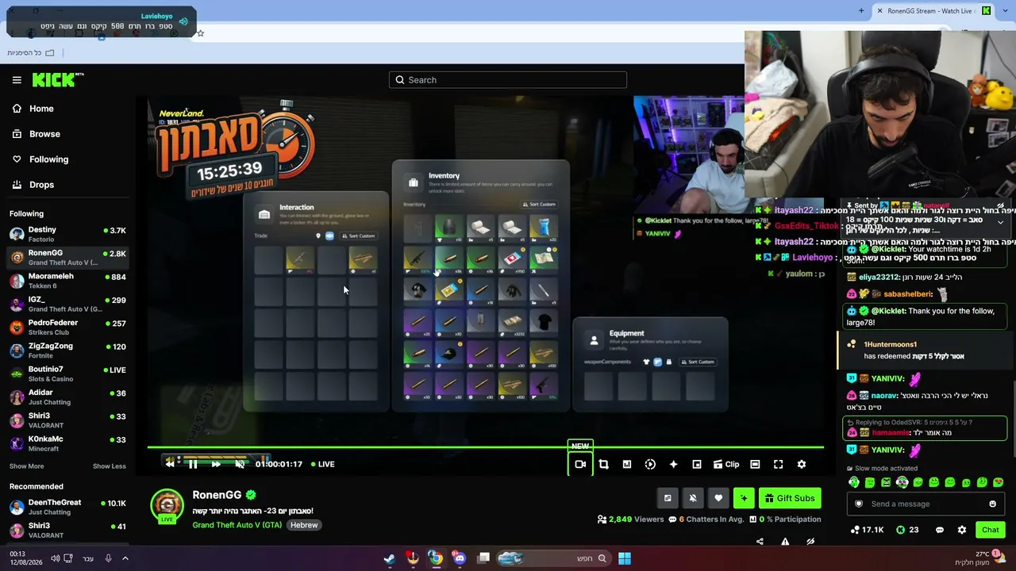
Task: Rewind the stream playback
Action: (170, 464)
